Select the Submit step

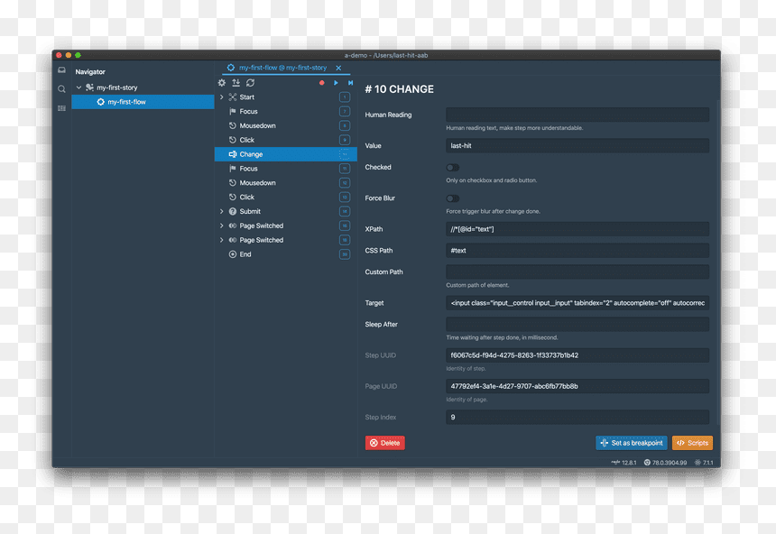pos(286,211)
